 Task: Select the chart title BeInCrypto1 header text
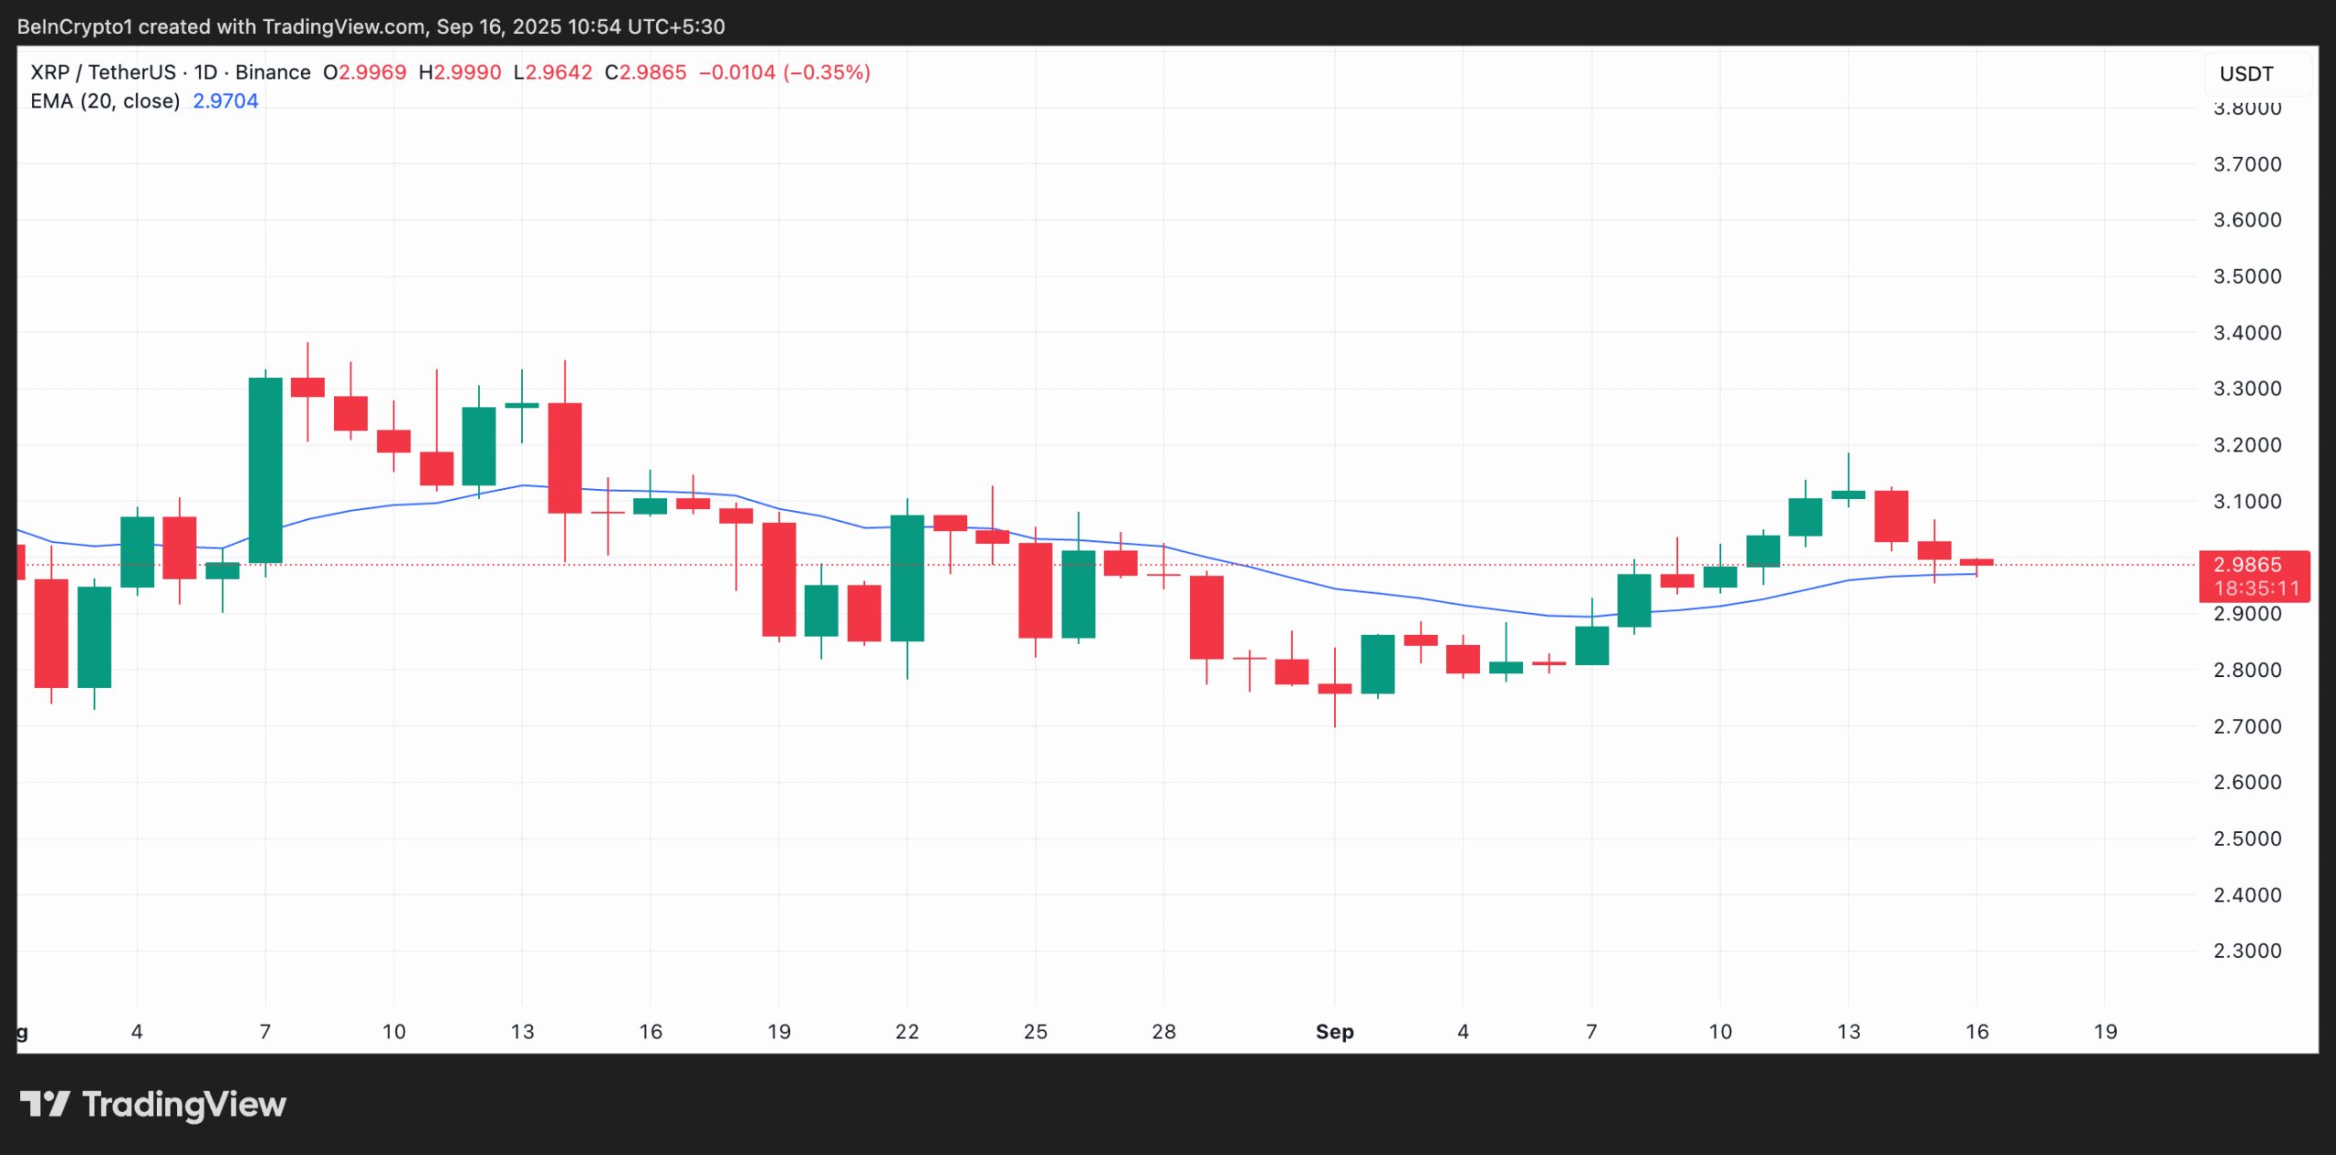click(78, 26)
